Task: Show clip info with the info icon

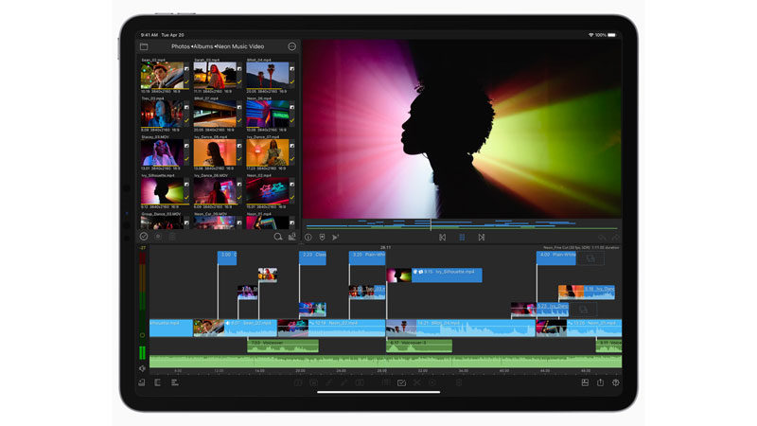Action: click(308, 237)
